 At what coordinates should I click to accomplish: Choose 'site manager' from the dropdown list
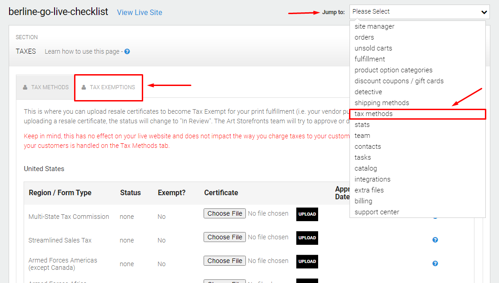(x=374, y=26)
